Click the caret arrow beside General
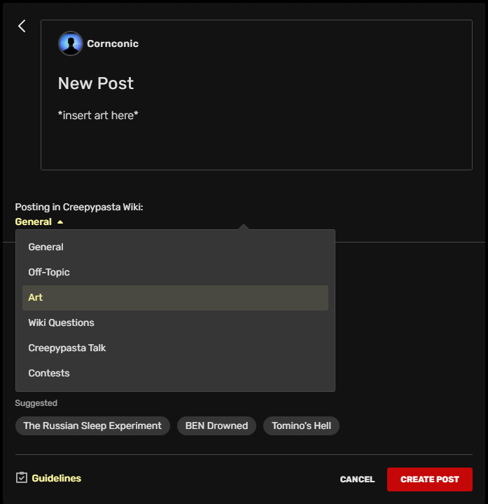This screenshot has height=504, width=488. [x=60, y=222]
